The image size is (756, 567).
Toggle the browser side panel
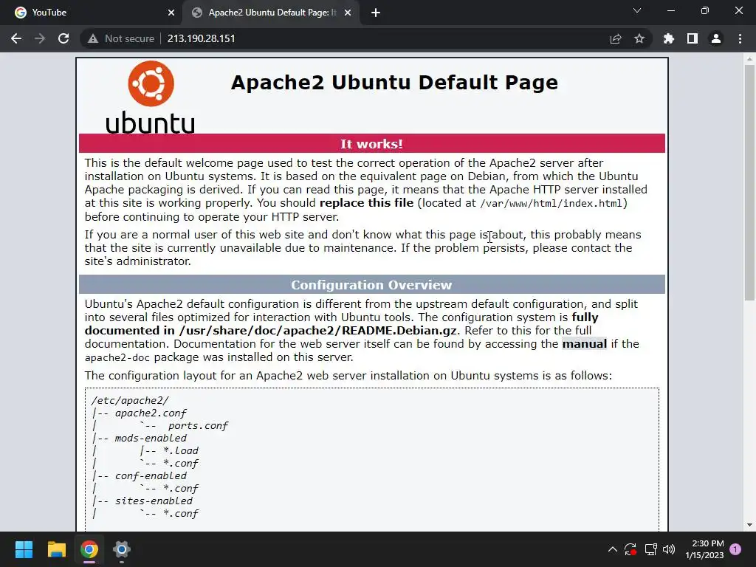click(693, 38)
